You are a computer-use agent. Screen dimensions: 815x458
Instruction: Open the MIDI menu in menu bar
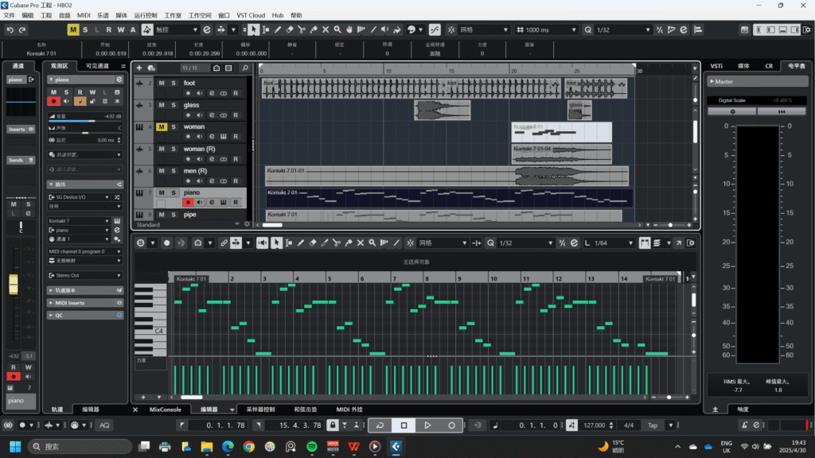pos(84,15)
